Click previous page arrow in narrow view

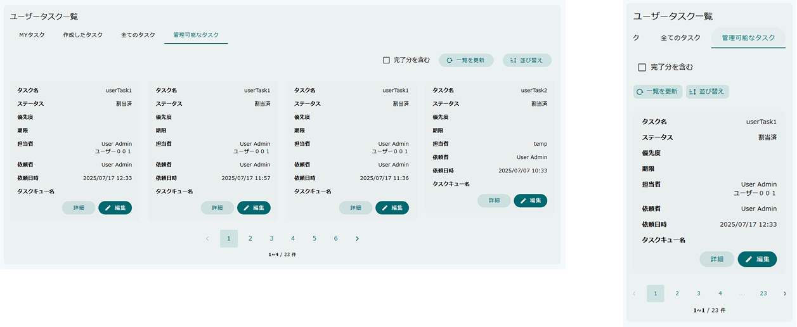click(x=634, y=293)
